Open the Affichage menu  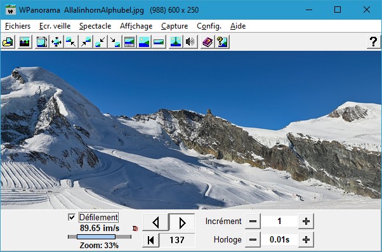pyautogui.click(x=136, y=26)
